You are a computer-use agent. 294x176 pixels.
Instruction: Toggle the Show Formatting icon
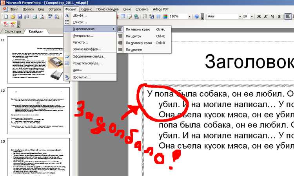pos(151,16)
